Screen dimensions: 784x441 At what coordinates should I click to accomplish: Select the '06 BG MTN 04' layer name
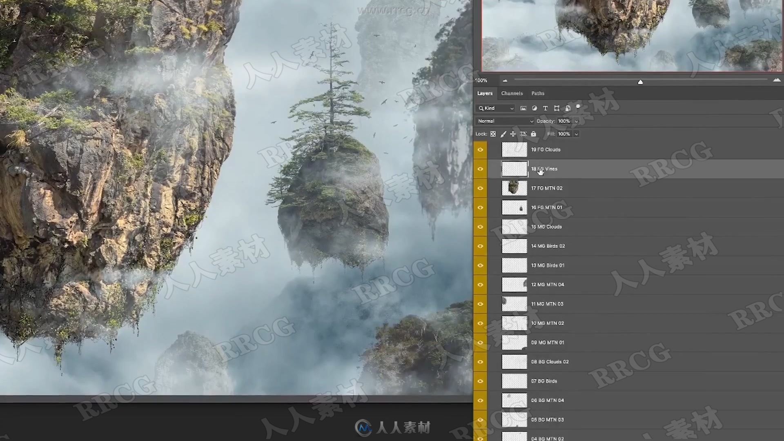click(x=548, y=401)
